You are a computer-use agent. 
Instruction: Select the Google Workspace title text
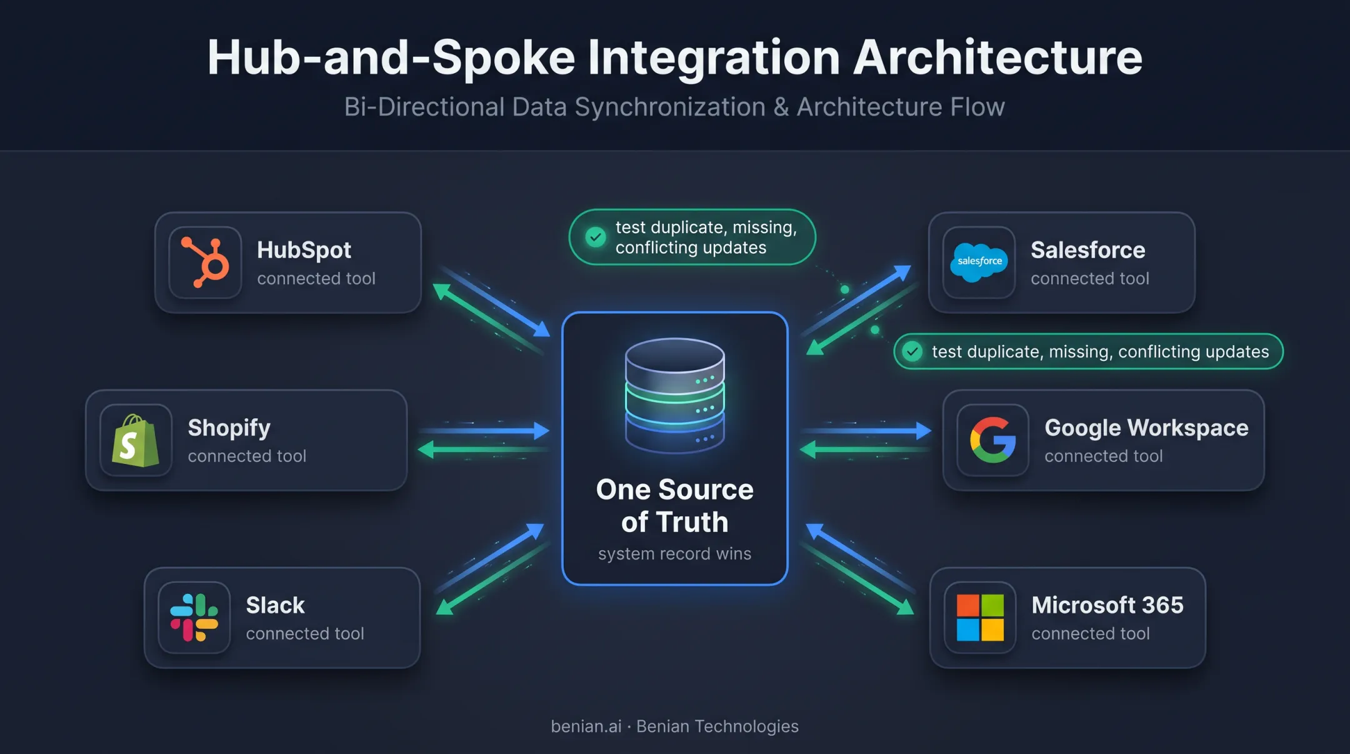[x=1146, y=428]
